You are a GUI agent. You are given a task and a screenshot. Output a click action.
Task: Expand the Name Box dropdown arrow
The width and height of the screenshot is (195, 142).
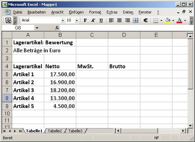point(37,28)
